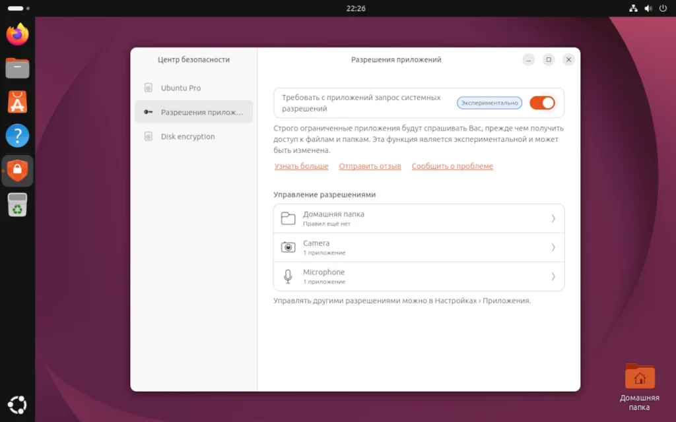676x422 pixels.
Task: Click the Экспериментально badge
Action: pyautogui.click(x=489, y=103)
